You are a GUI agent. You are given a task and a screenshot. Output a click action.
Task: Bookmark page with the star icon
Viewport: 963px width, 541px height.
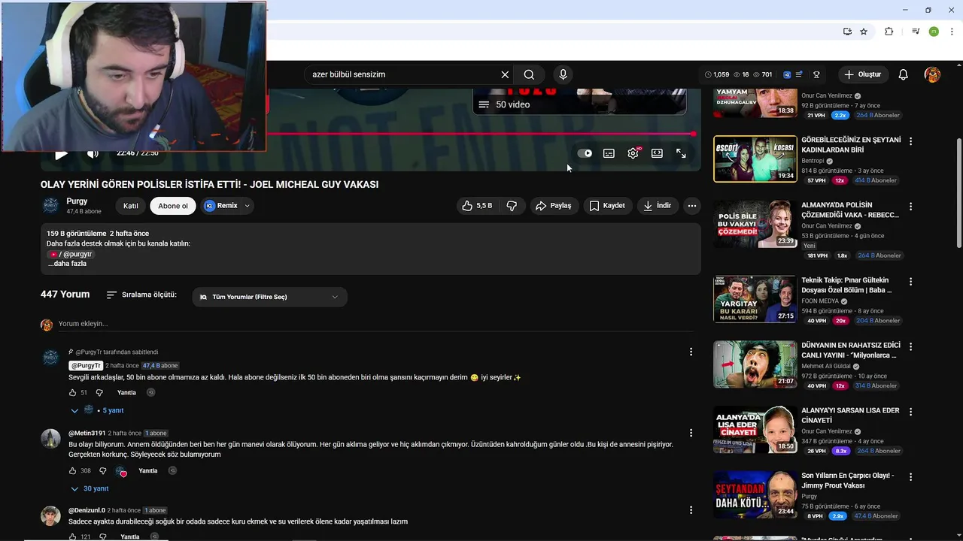click(x=864, y=32)
